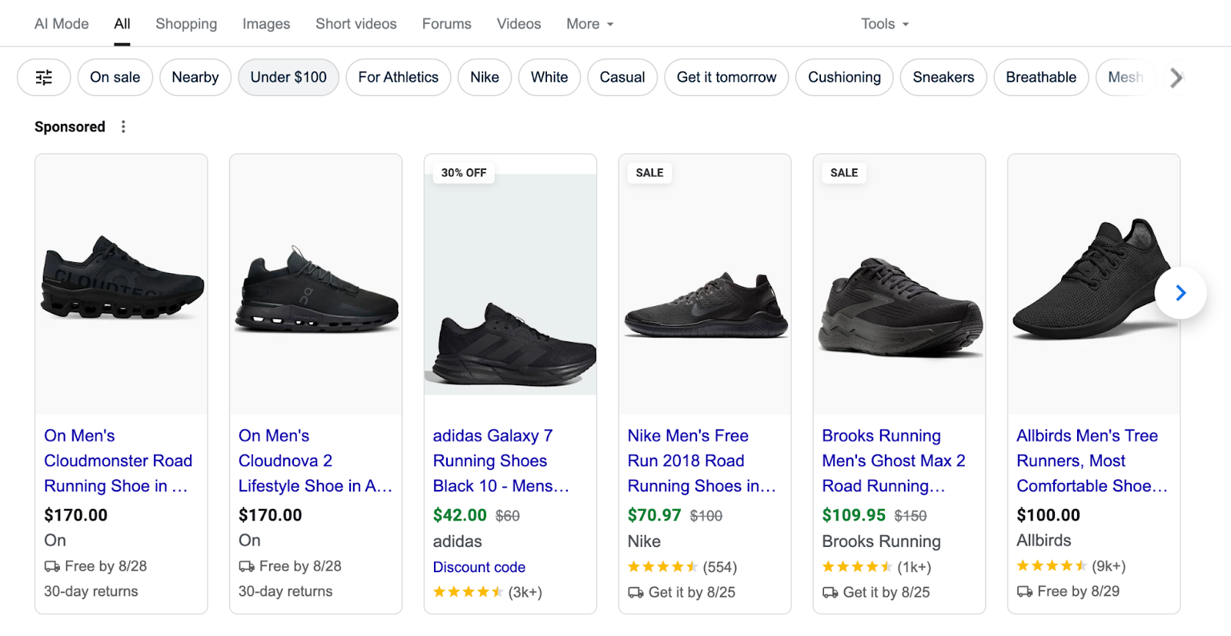Open Brooks Running Men's Ghost Max 2 link
The image size is (1231, 636).
[x=893, y=461]
